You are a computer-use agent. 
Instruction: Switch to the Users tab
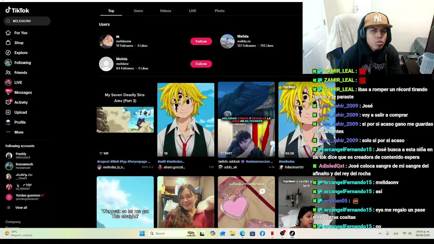coord(138,11)
